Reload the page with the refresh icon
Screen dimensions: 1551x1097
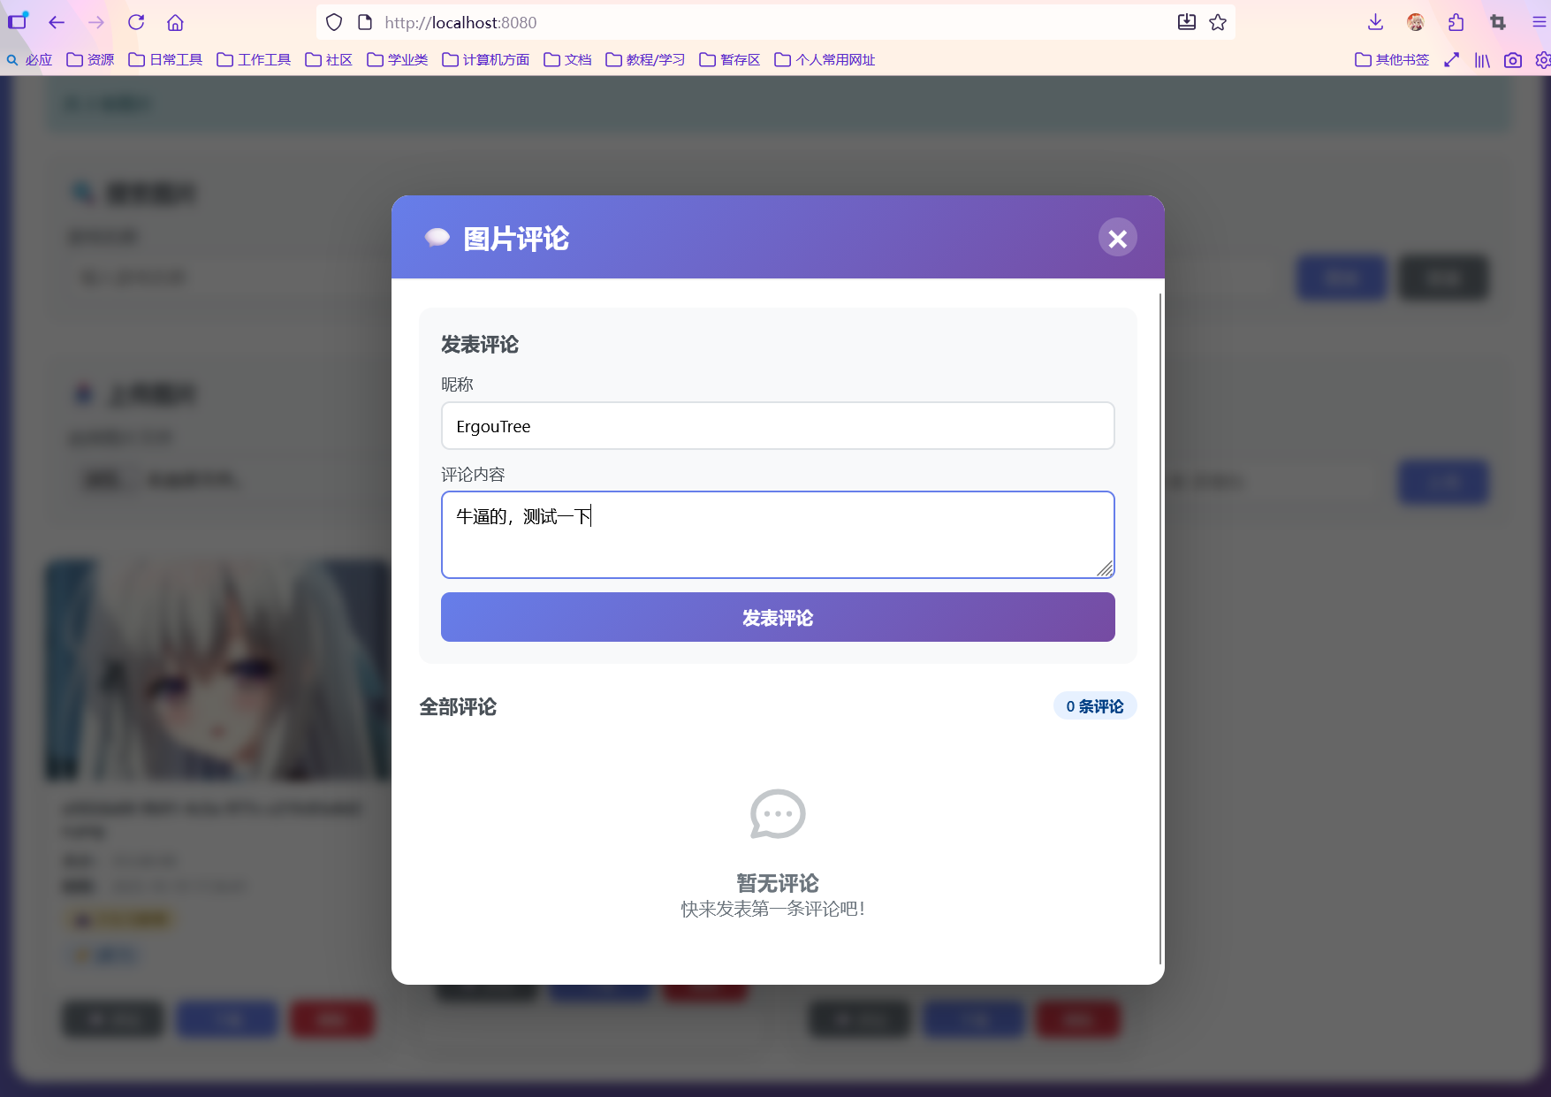[136, 23]
